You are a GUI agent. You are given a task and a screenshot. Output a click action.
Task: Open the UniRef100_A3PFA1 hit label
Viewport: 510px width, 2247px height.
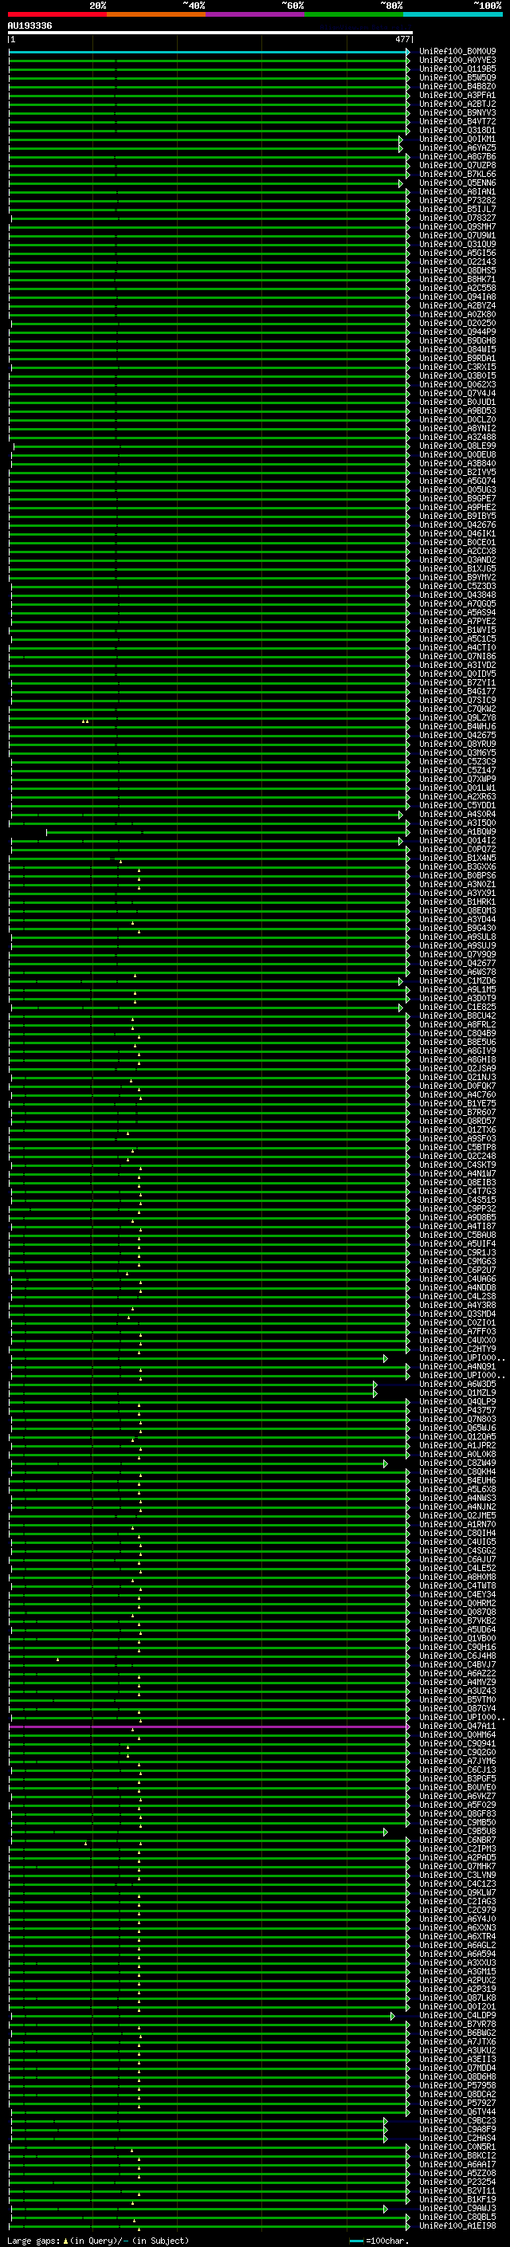coord(457,95)
